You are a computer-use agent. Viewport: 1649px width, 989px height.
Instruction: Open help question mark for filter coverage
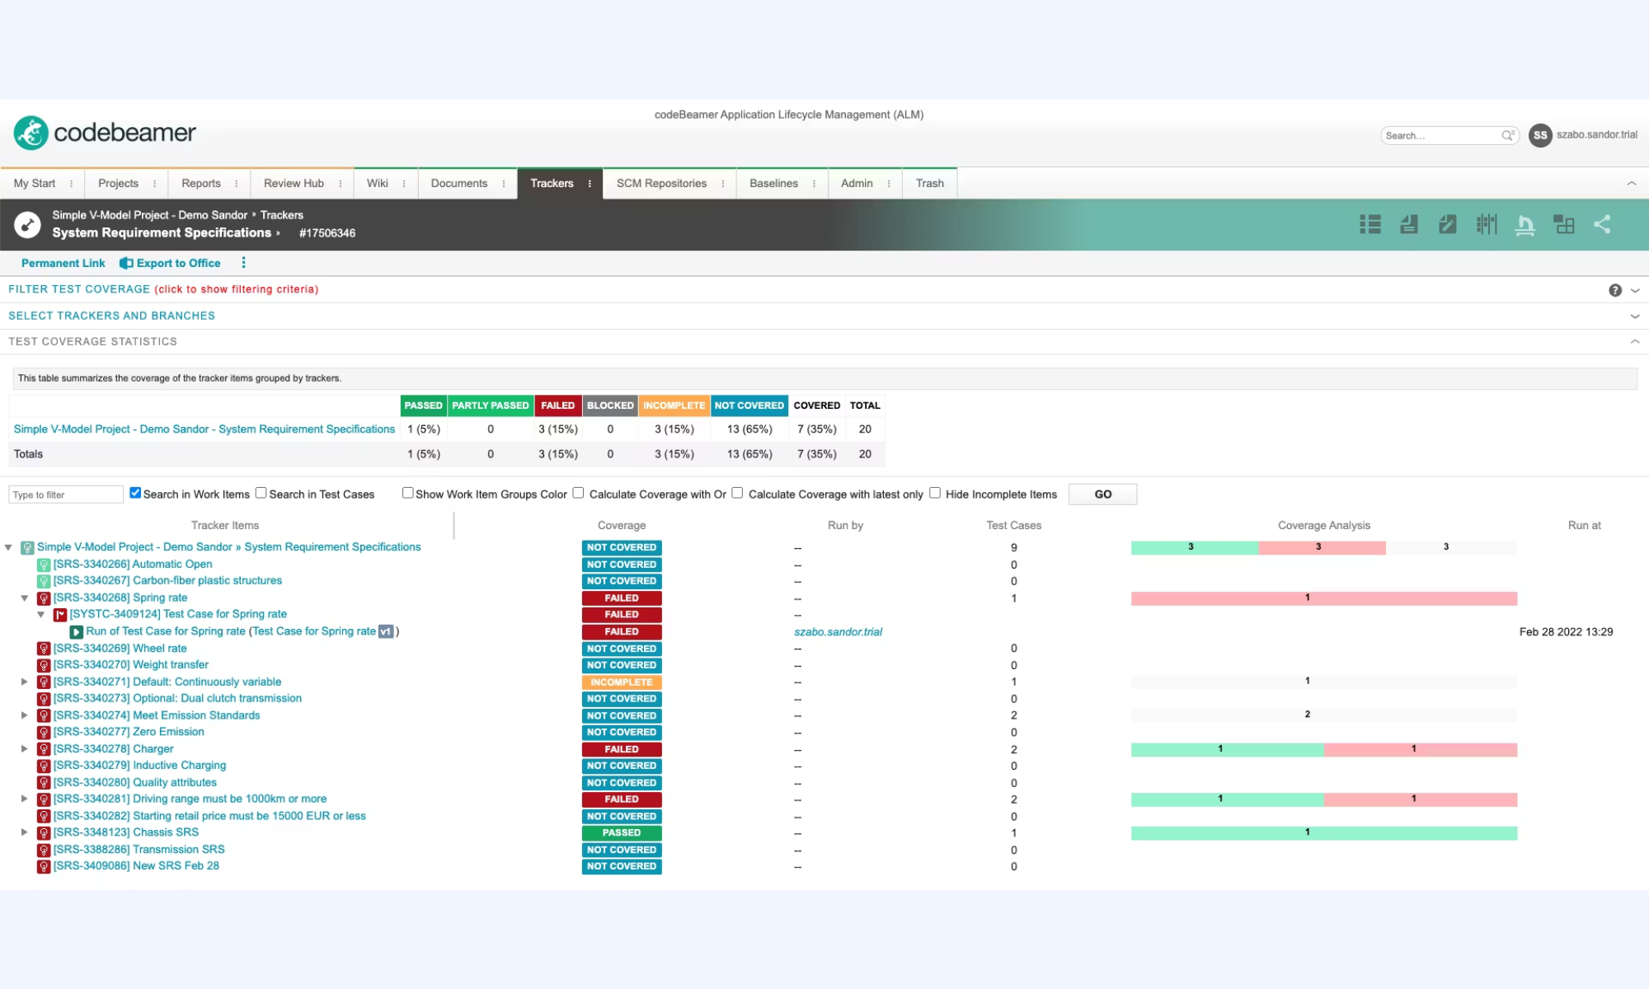pos(1615,290)
